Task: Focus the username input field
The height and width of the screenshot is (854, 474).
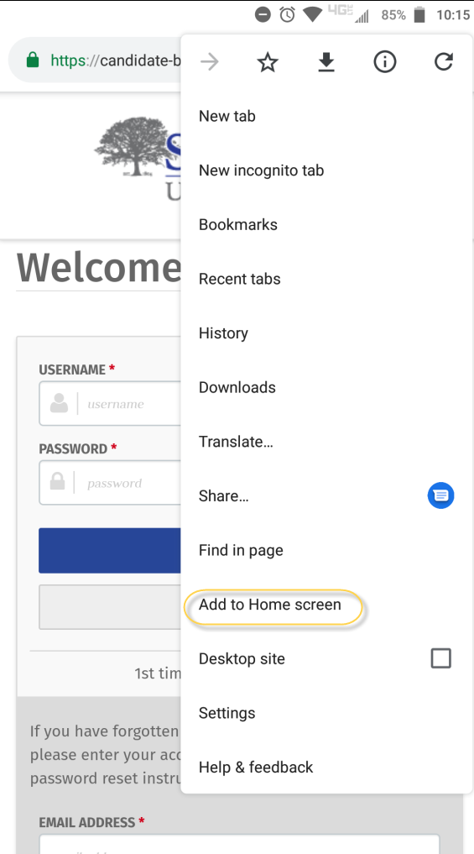Action: pyautogui.click(x=111, y=404)
